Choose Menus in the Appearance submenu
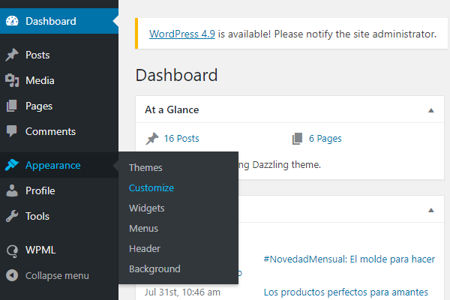 click(x=143, y=229)
